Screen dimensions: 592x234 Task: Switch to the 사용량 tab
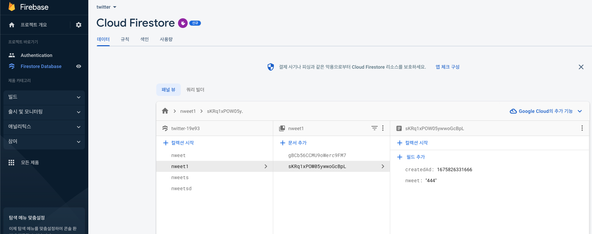click(166, 39)
